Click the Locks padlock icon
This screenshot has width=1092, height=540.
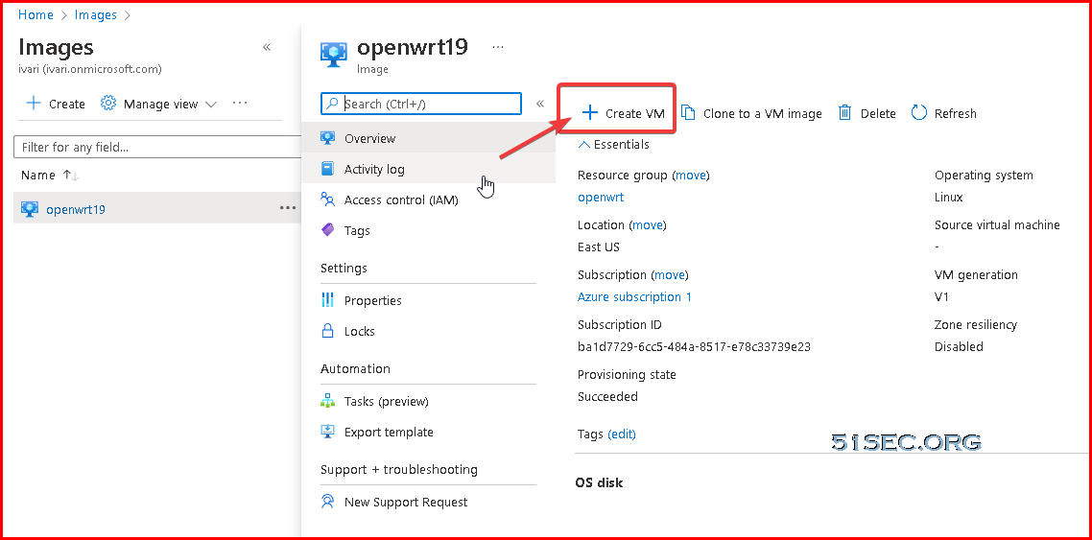[327, 331]
